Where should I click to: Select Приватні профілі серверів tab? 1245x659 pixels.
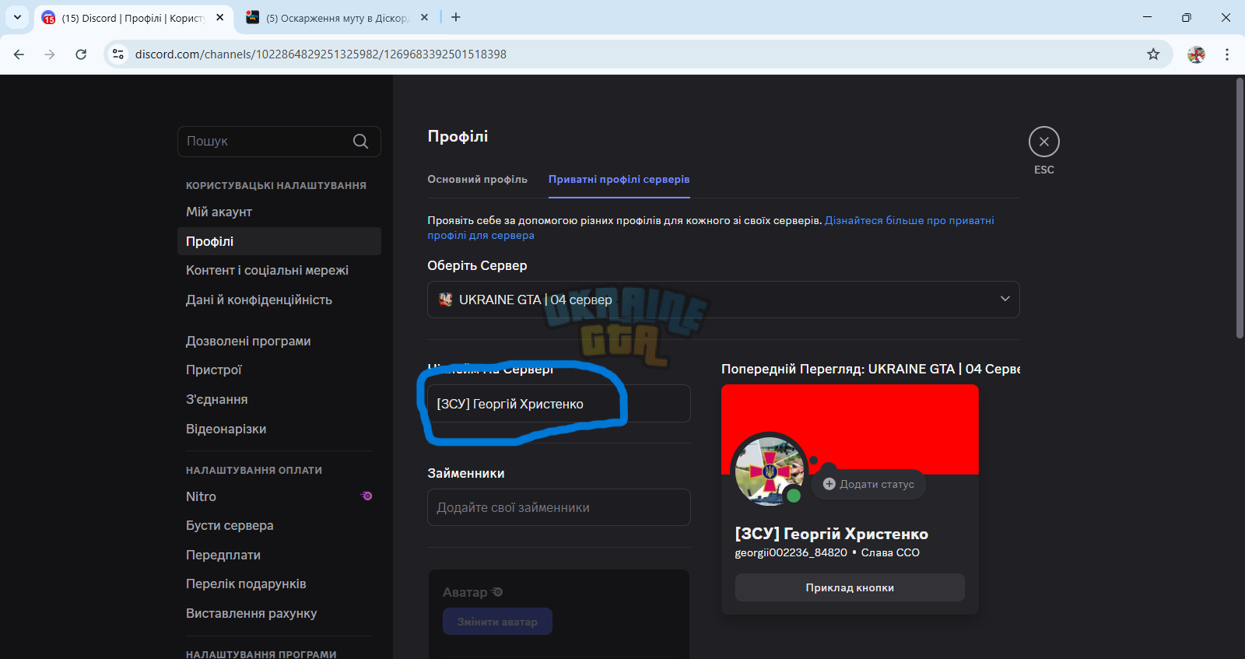pyautogui.click(x=619, y=179)
